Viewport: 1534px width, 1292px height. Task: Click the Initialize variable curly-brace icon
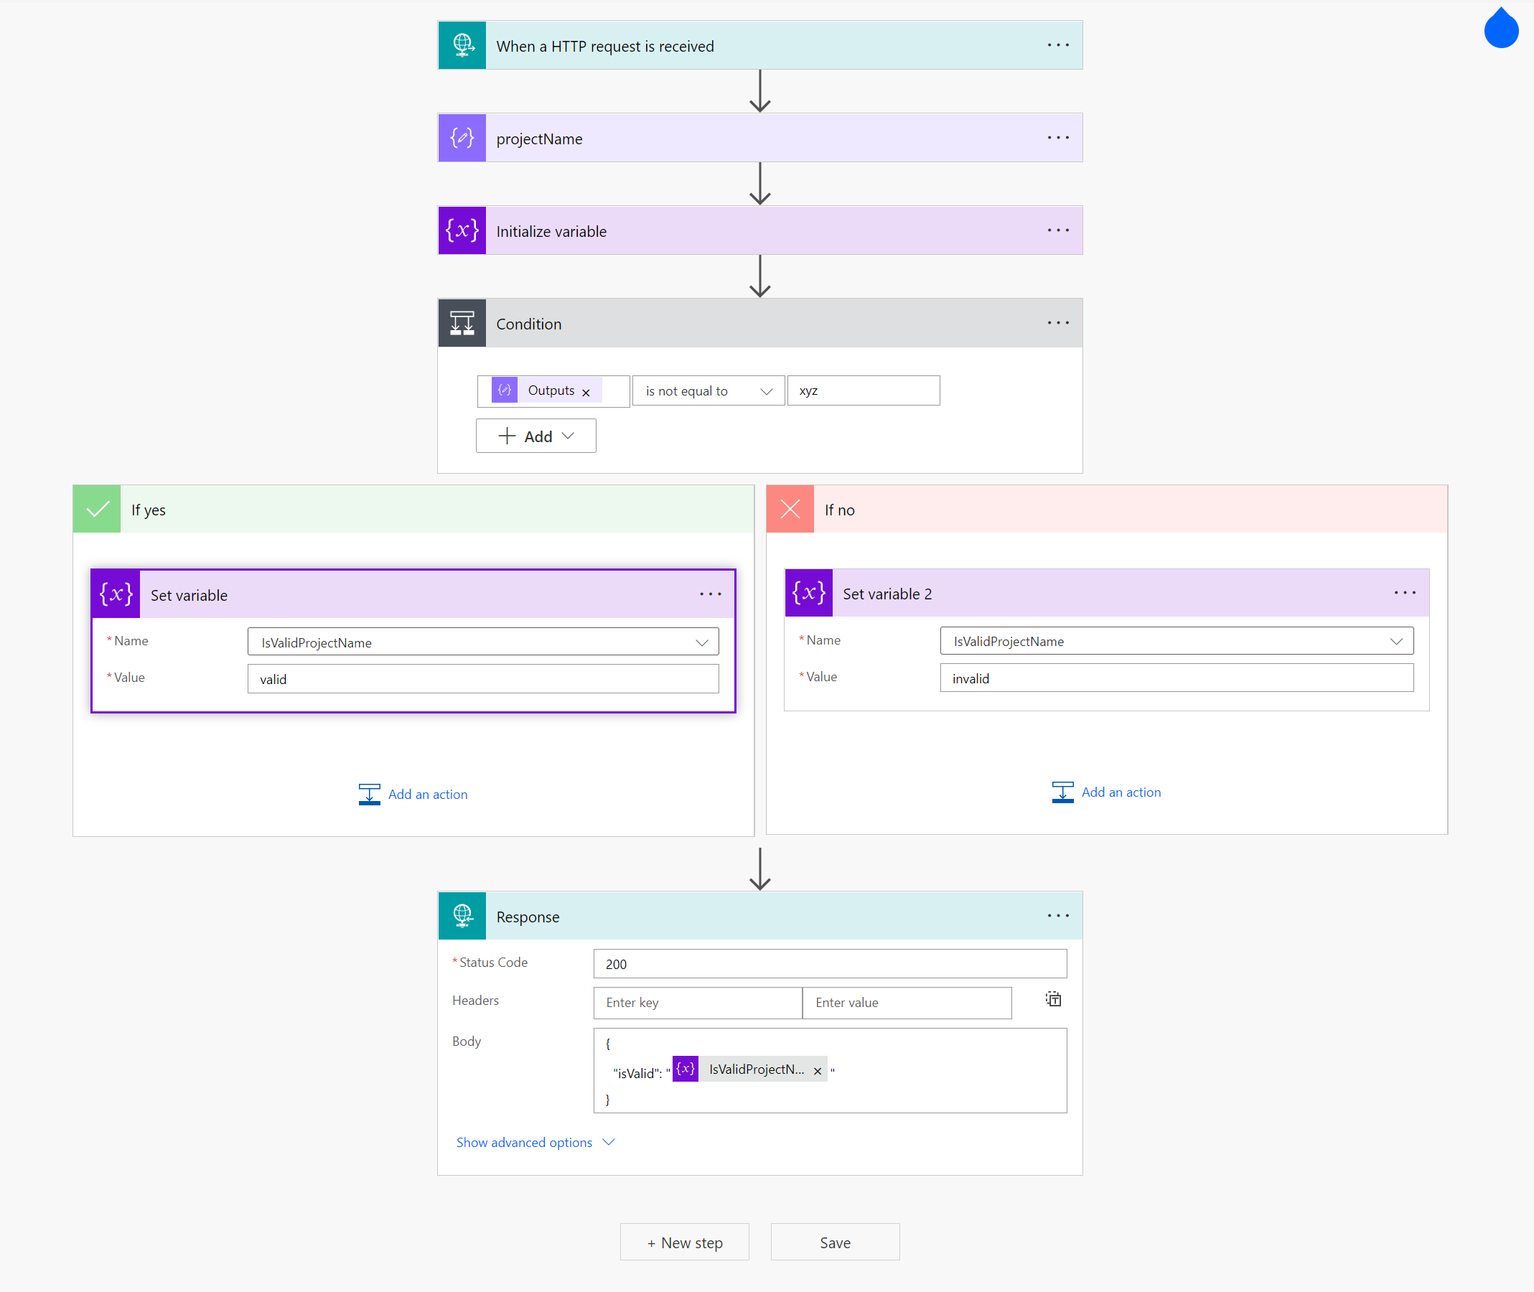(462, 230)
